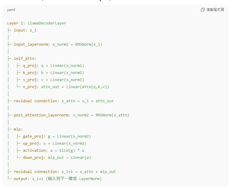
Task: Click the copy icon in the code header
Action: (x=203, y=10)
